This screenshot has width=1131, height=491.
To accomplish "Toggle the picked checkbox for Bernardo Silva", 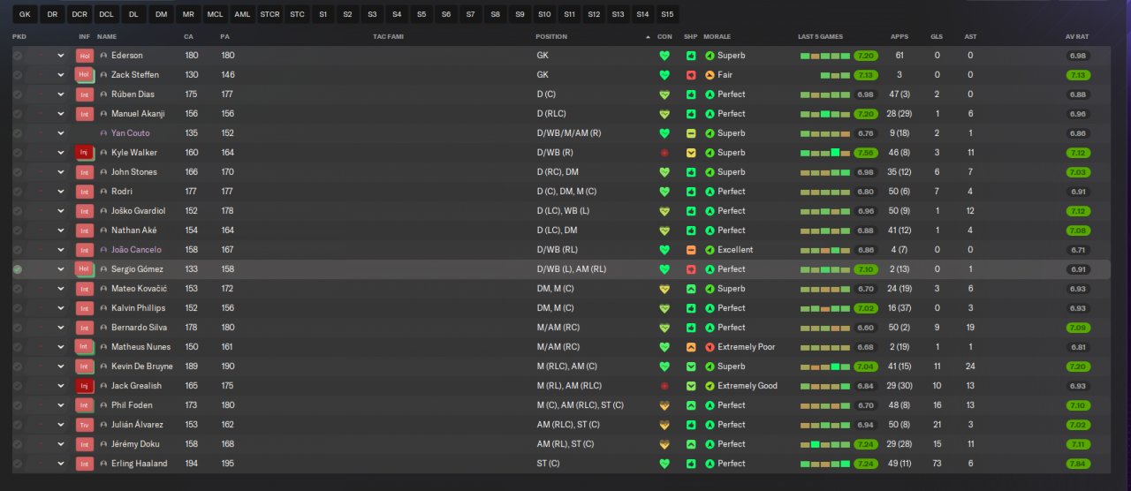I will tap(18, 328).
